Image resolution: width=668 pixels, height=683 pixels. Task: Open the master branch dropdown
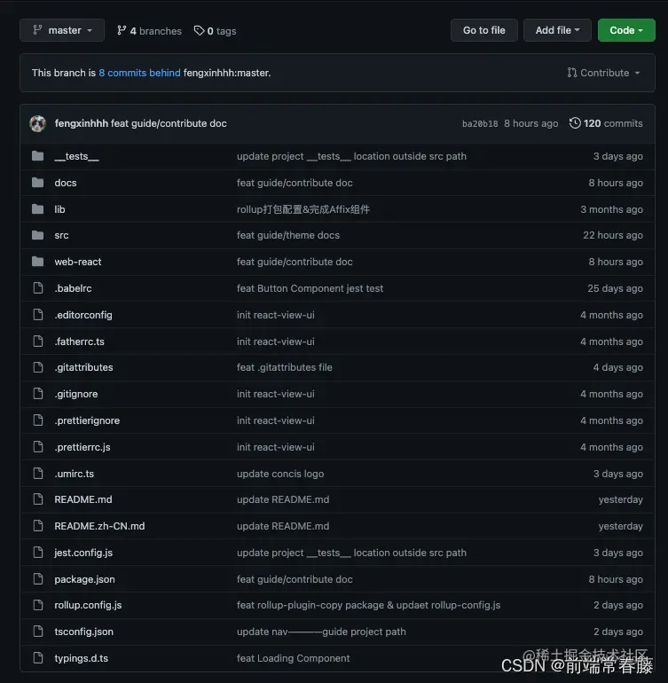(x=62, y=30)
